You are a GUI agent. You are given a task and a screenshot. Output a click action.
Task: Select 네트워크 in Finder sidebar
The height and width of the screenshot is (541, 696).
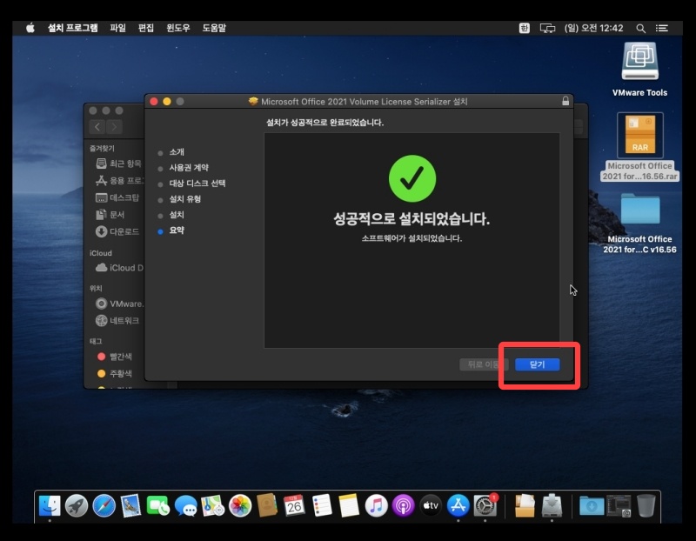click(117, 320)
